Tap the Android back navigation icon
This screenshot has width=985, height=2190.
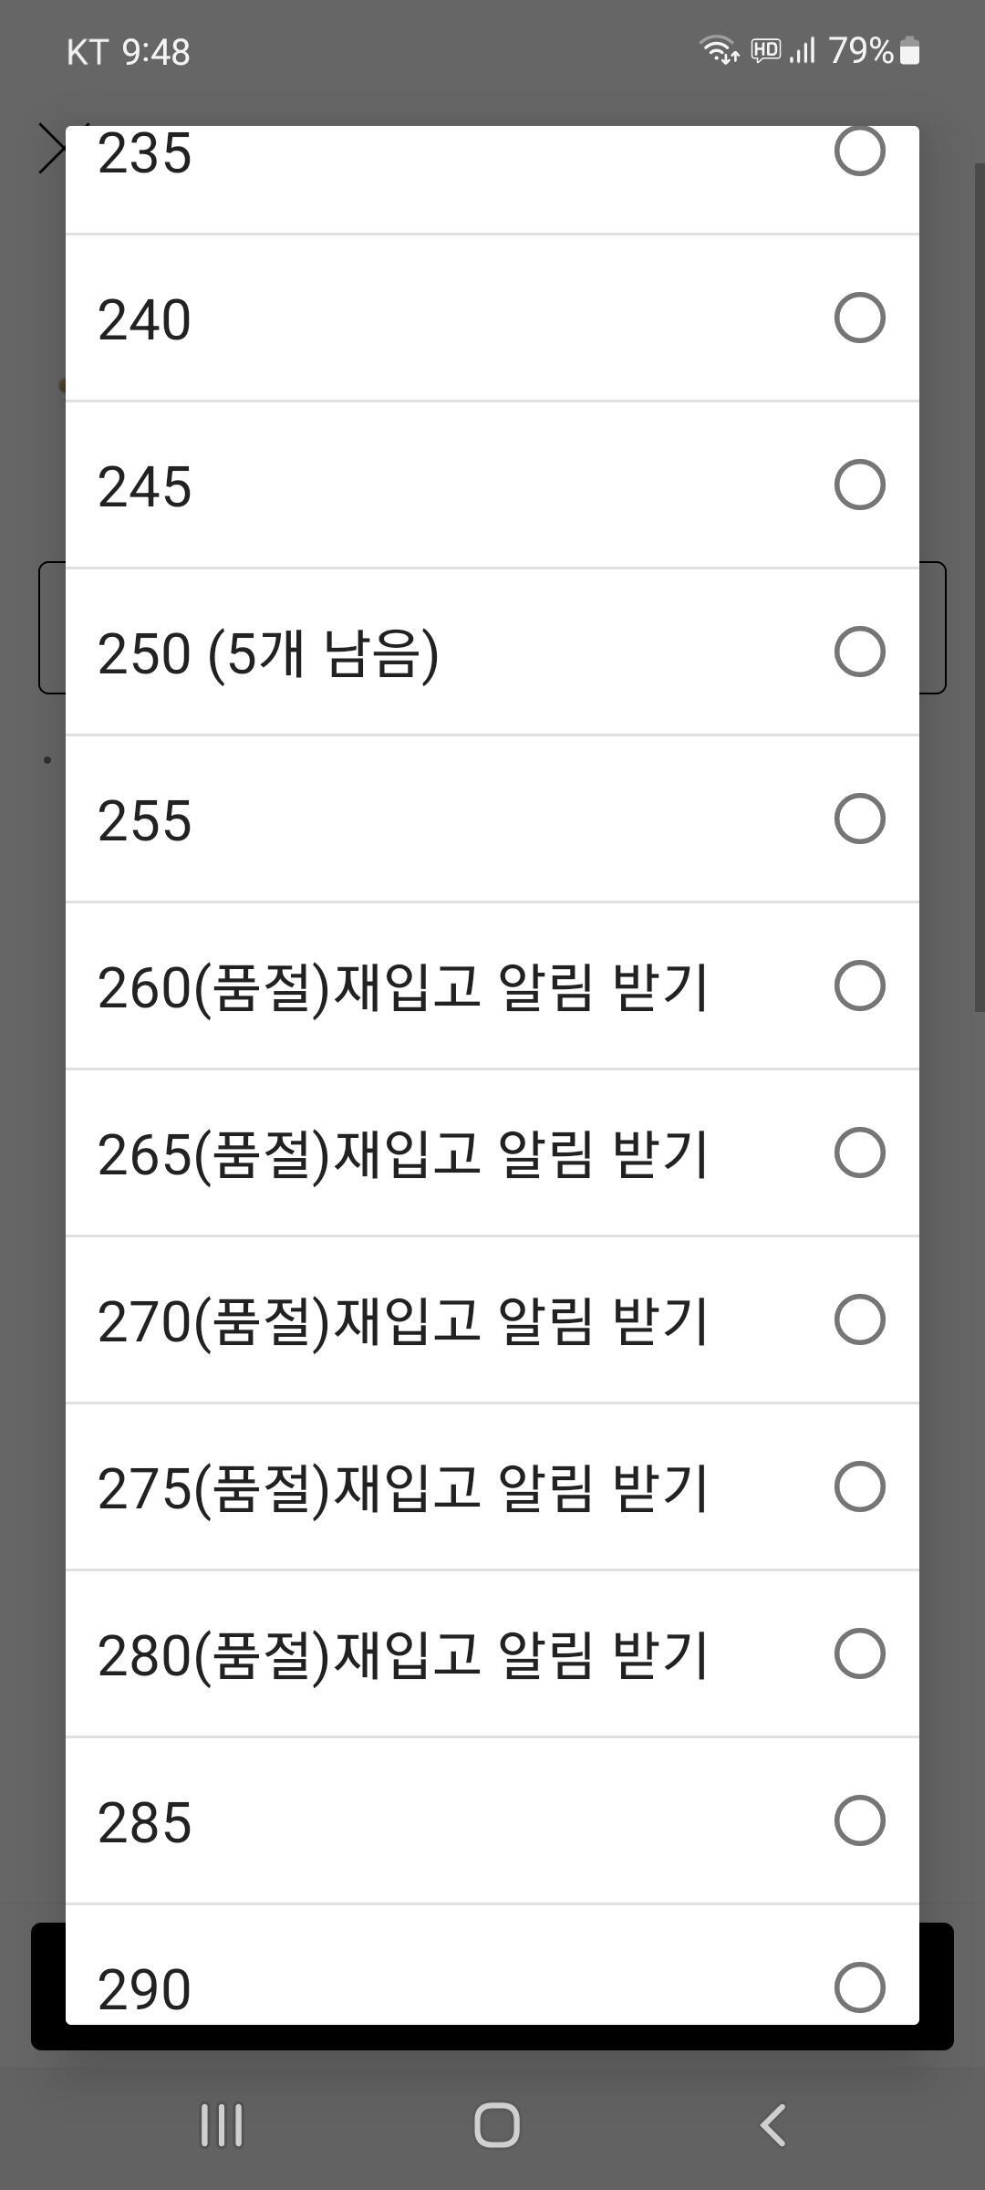tap(772, 2125)
